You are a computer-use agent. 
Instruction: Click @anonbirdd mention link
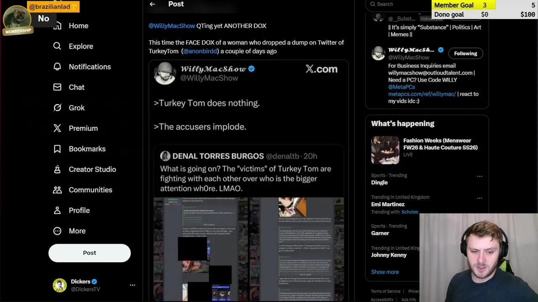coord(200,51)
